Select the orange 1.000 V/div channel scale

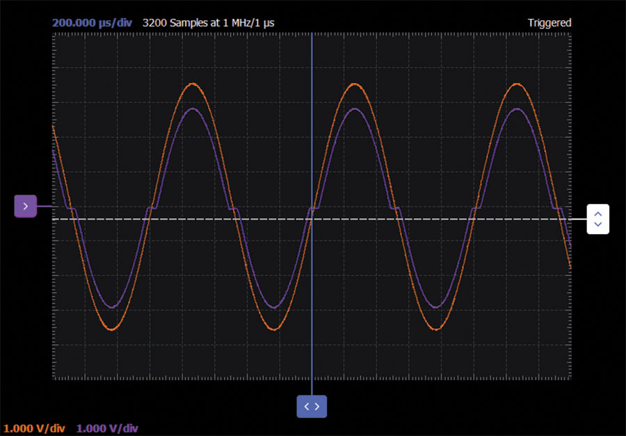click(34, 428)
